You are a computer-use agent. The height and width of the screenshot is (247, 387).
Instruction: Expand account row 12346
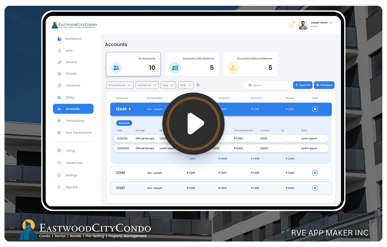coord(221,173)
